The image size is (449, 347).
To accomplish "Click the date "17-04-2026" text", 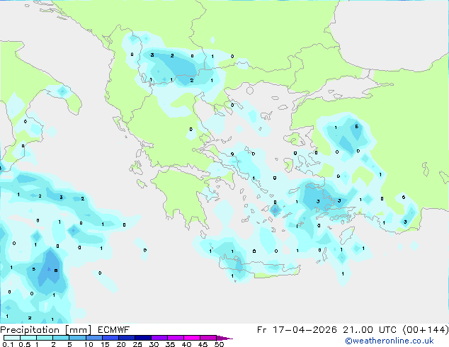I will tap(305, 330).
